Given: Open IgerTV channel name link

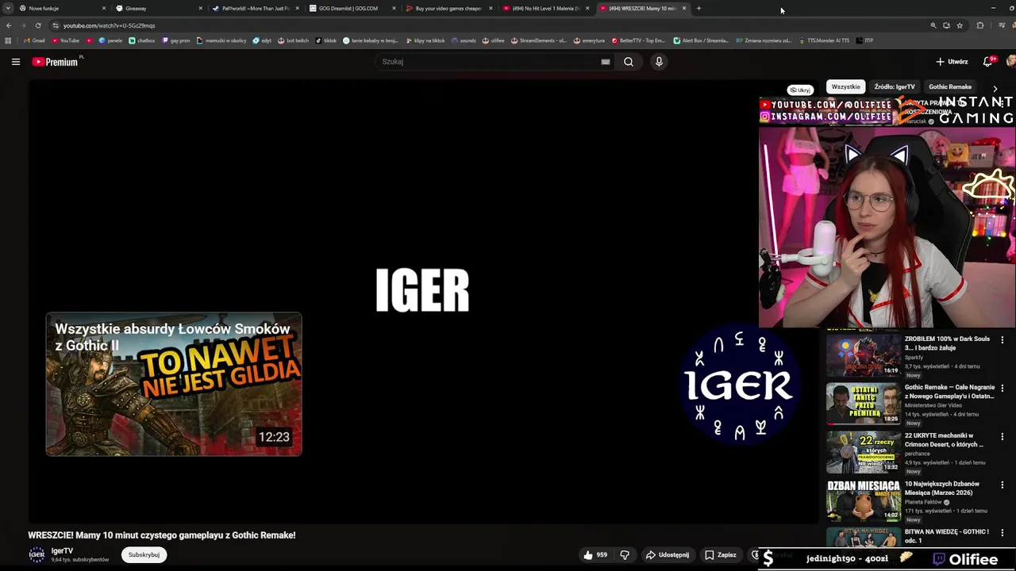Looking at the screenshot, I should pyautogui.click(x=62, y=550).
